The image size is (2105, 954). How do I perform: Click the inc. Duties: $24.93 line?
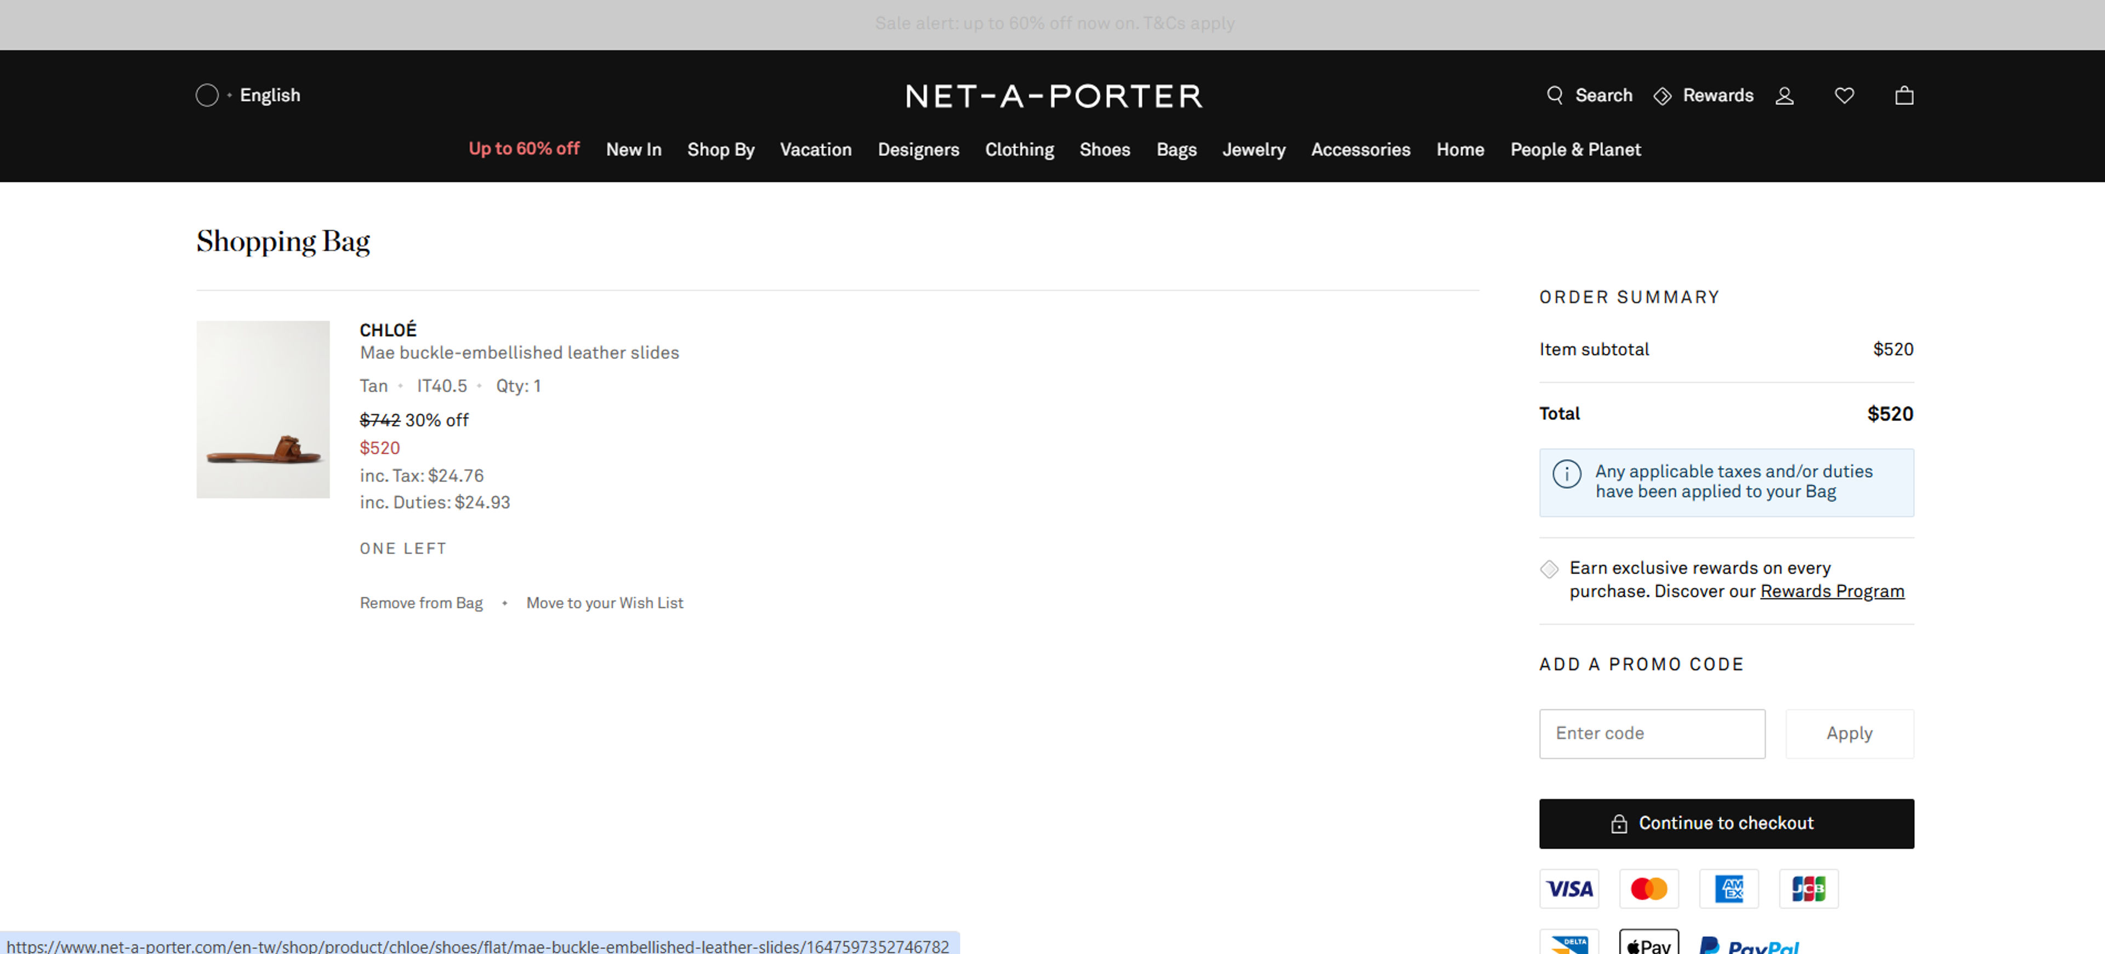click(435, 502)
